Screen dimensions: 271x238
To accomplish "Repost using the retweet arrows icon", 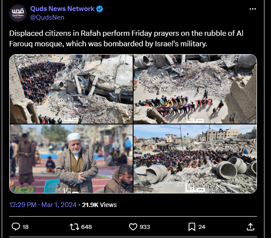I will [74, 227].
